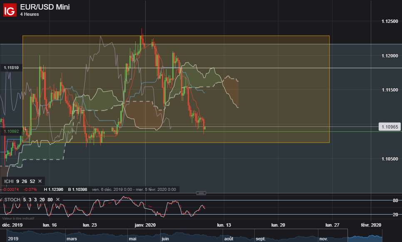The width and height of the screenshot is (402, 242).
Task: Click the déc. 2019 time axis label
Action: tap(12, 225)
